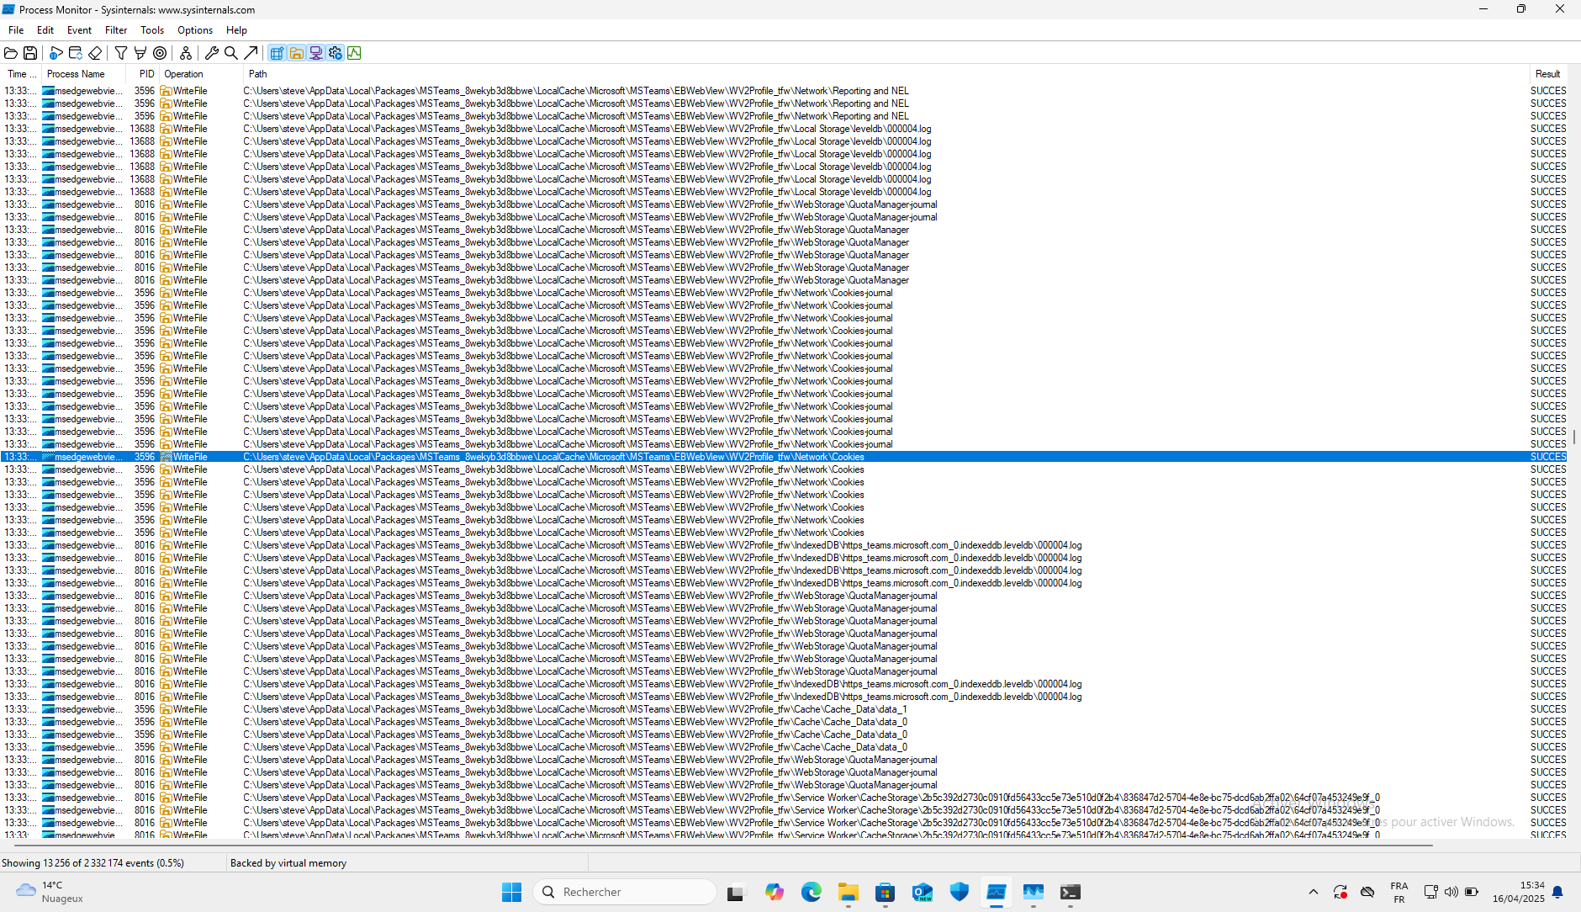
Task: Open Find with the magnifier icon
Action: (231, 53)
